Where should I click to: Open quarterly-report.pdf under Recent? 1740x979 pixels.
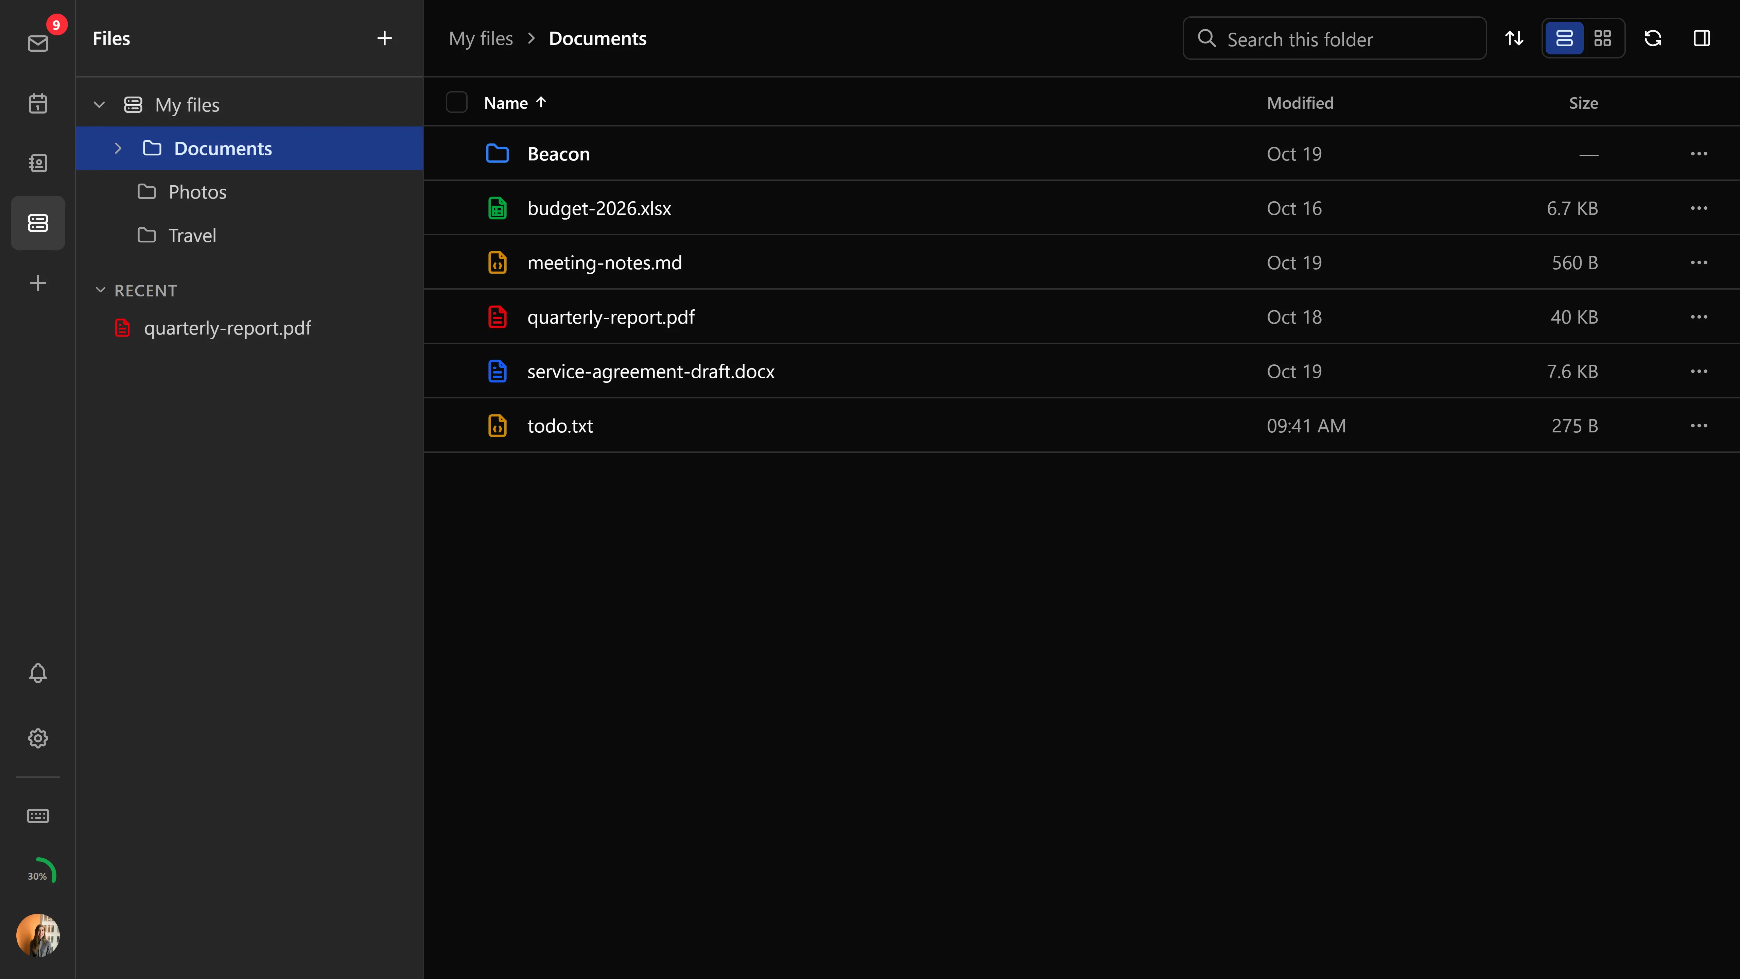250,328
